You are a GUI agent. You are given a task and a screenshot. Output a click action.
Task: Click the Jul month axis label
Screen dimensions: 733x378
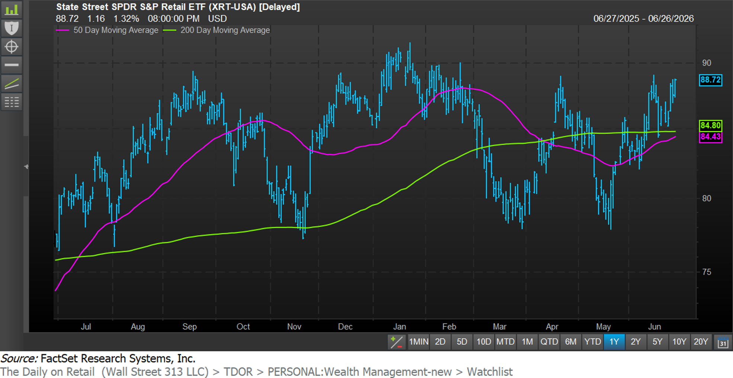86,327
